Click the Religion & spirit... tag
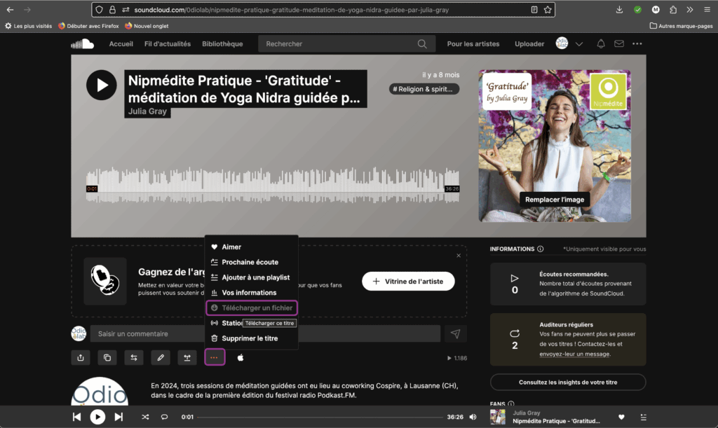Screen dimensions: 718x428 pos(424,89)
